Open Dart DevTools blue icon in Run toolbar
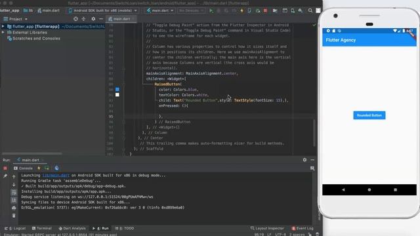This screenshot has height=236, width=420. [x=56, y=168]
